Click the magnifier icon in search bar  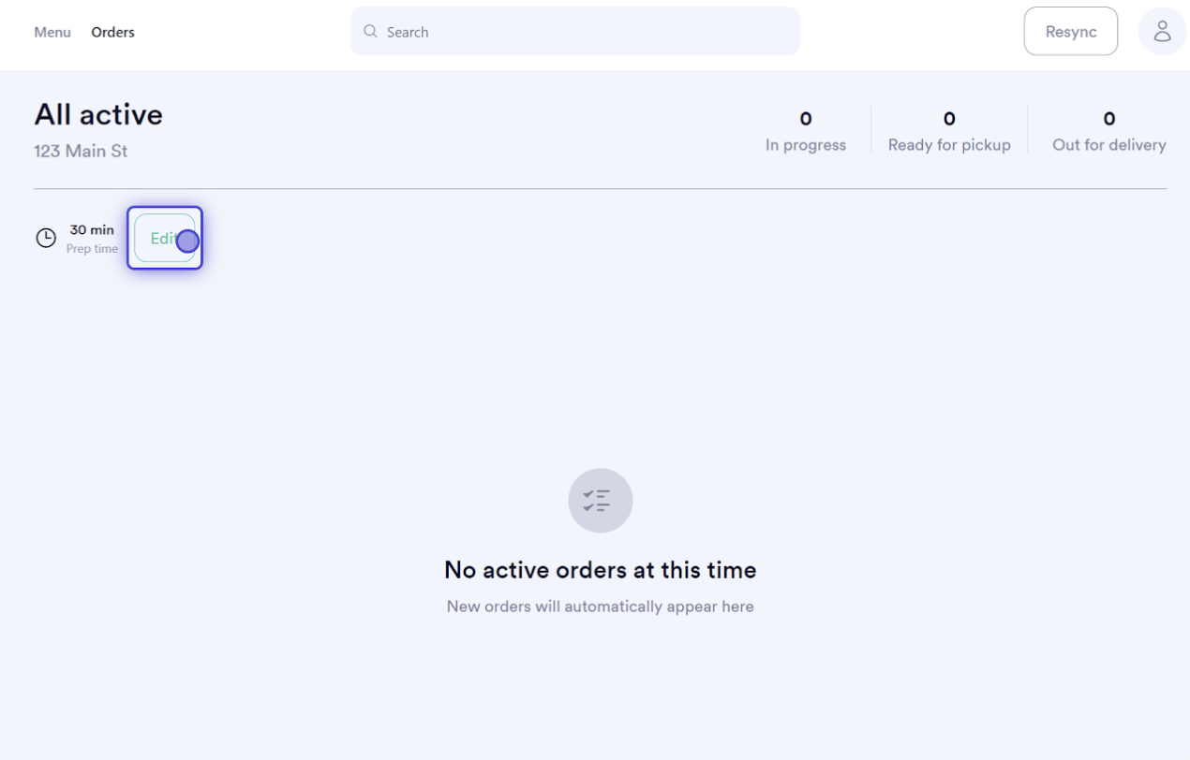[370, 31]
